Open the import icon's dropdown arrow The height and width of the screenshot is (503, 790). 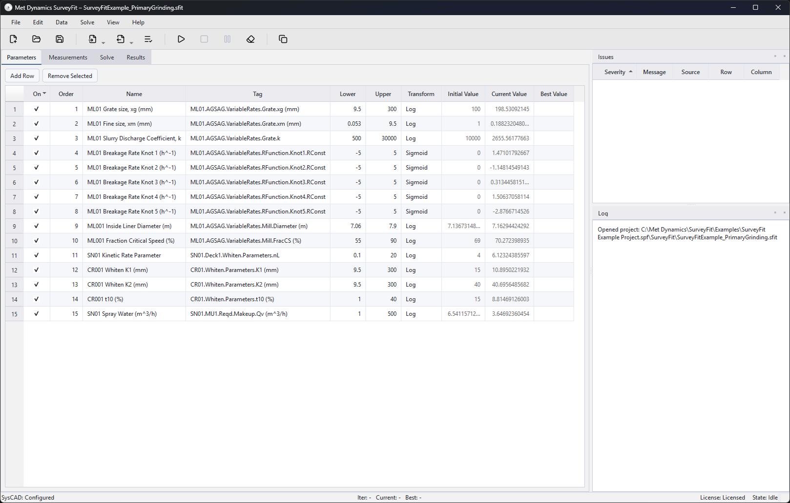pos(104,43)
